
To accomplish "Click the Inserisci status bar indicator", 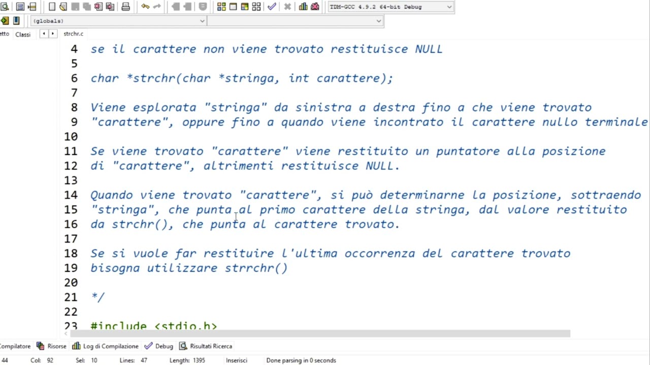I will click(237, 360).
